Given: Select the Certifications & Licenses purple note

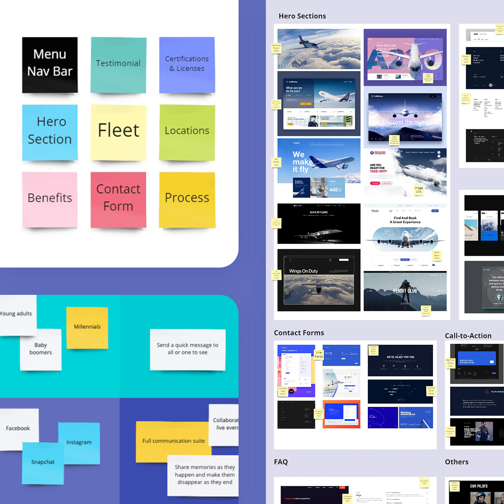Looking at the screenshot, I should (187, 65).
